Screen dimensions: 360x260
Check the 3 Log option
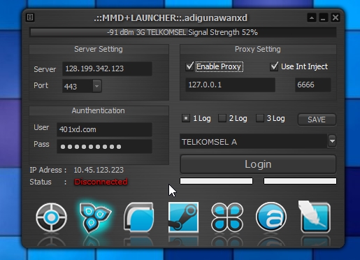tap(260, 118)
